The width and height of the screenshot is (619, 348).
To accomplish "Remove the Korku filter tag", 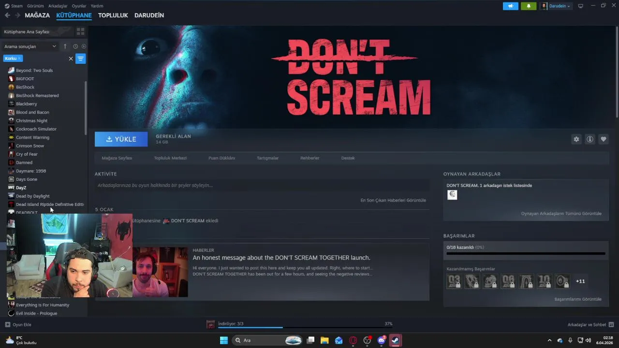I will 20,58.
